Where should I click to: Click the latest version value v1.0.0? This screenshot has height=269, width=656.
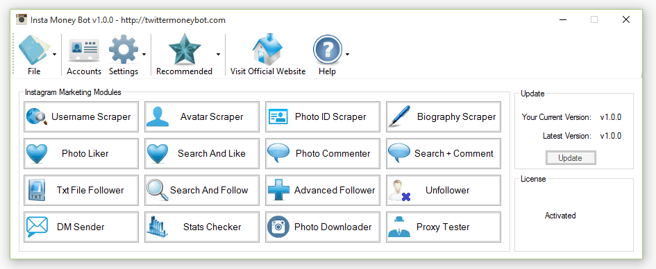[x=610, y=136]
